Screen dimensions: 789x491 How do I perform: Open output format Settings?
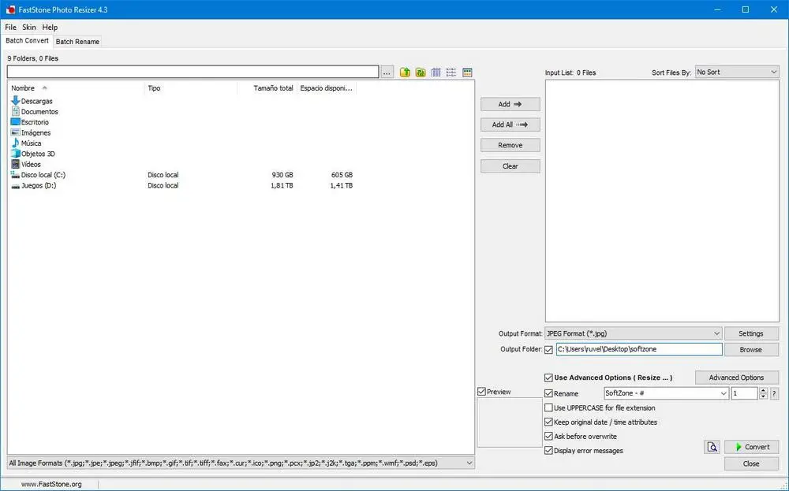pyautogui.click(x=751, y=333)
